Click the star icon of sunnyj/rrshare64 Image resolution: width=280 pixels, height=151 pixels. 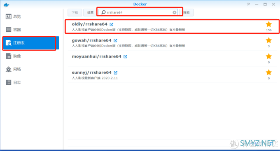click(269, 72)
